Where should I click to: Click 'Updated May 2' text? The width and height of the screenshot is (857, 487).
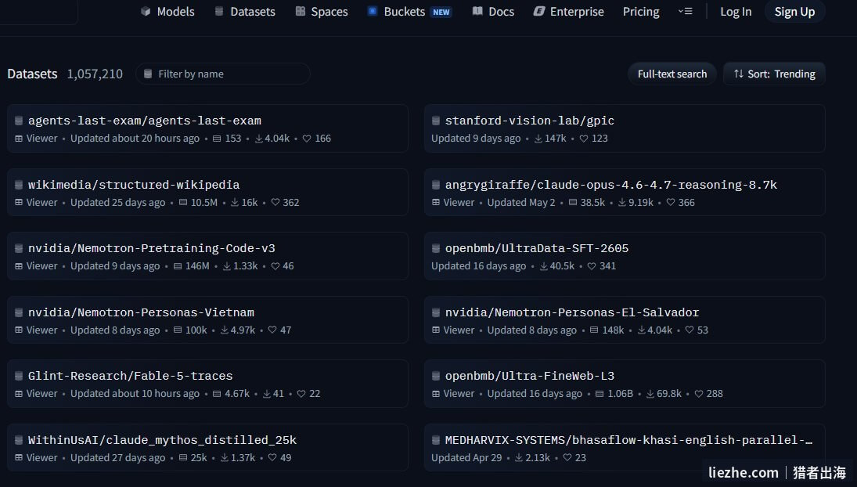(x=521, y=202)
